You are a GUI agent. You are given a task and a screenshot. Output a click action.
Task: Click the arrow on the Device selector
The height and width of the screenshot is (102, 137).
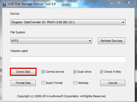pos(123,22)
